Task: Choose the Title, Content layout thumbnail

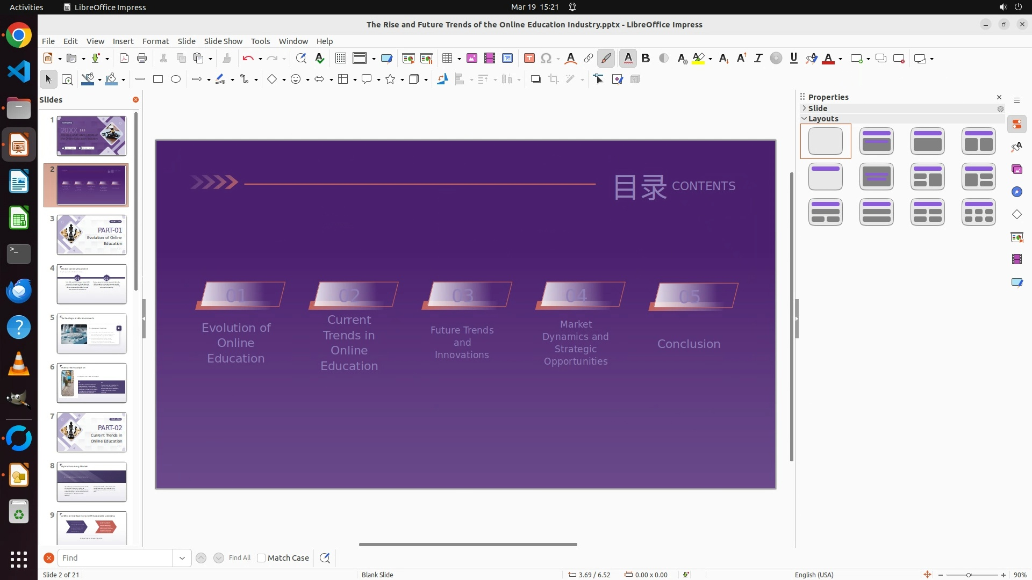Action: click(x=927, y=141)
